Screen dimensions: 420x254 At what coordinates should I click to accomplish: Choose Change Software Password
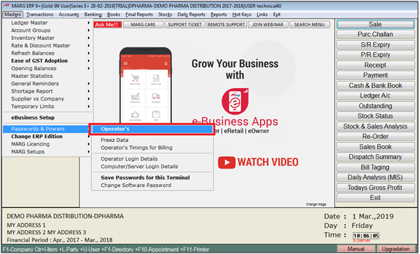152,185
